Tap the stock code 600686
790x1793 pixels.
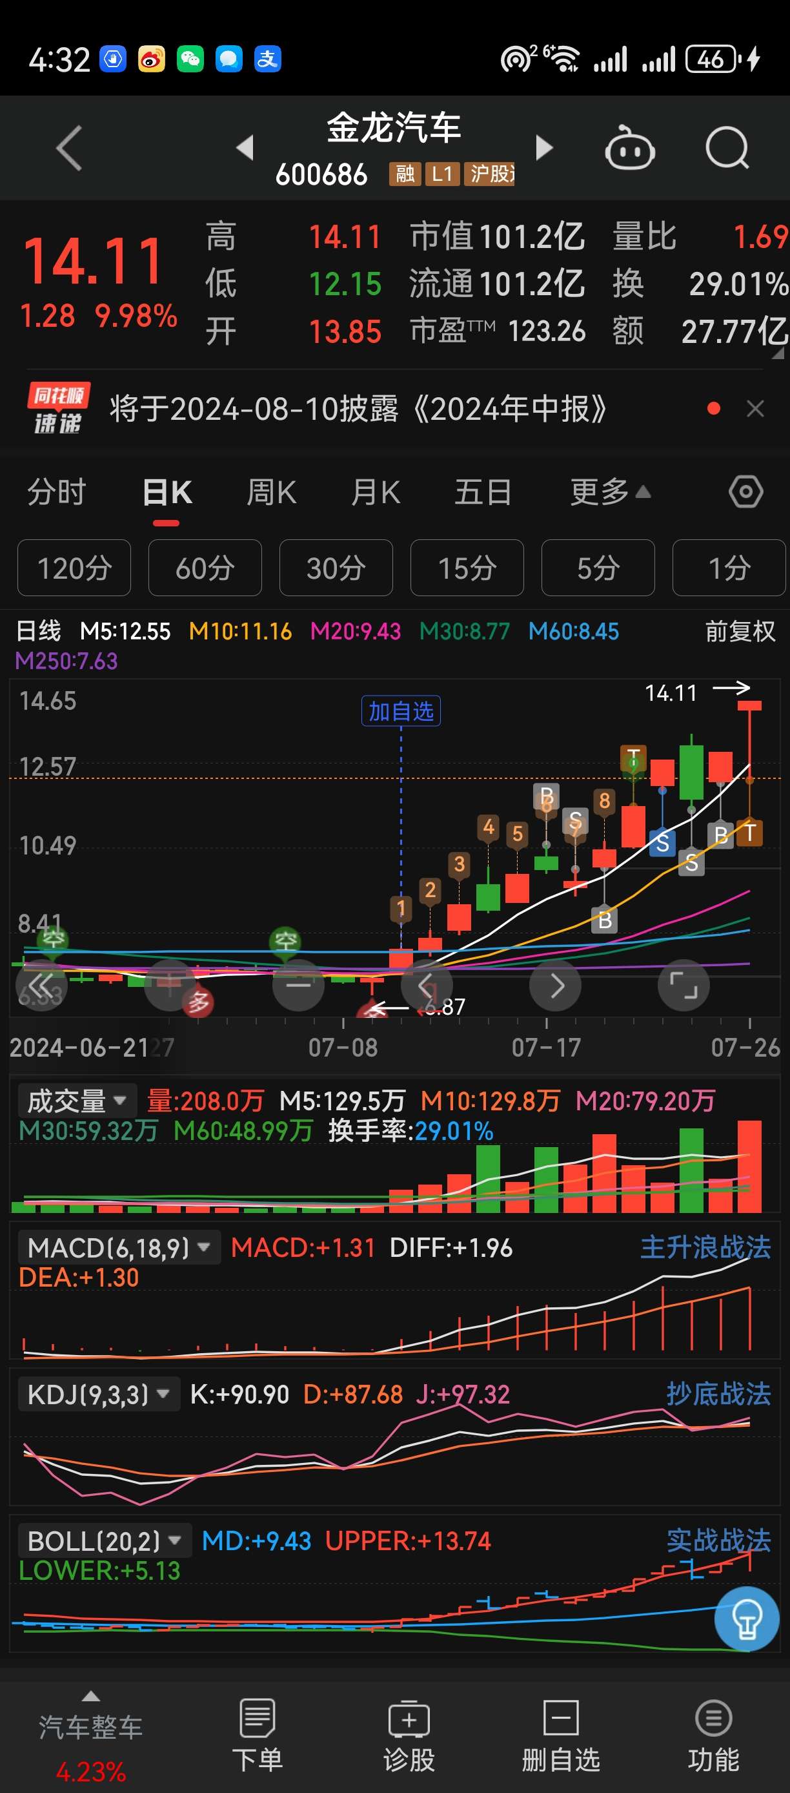tap(321, 174)
